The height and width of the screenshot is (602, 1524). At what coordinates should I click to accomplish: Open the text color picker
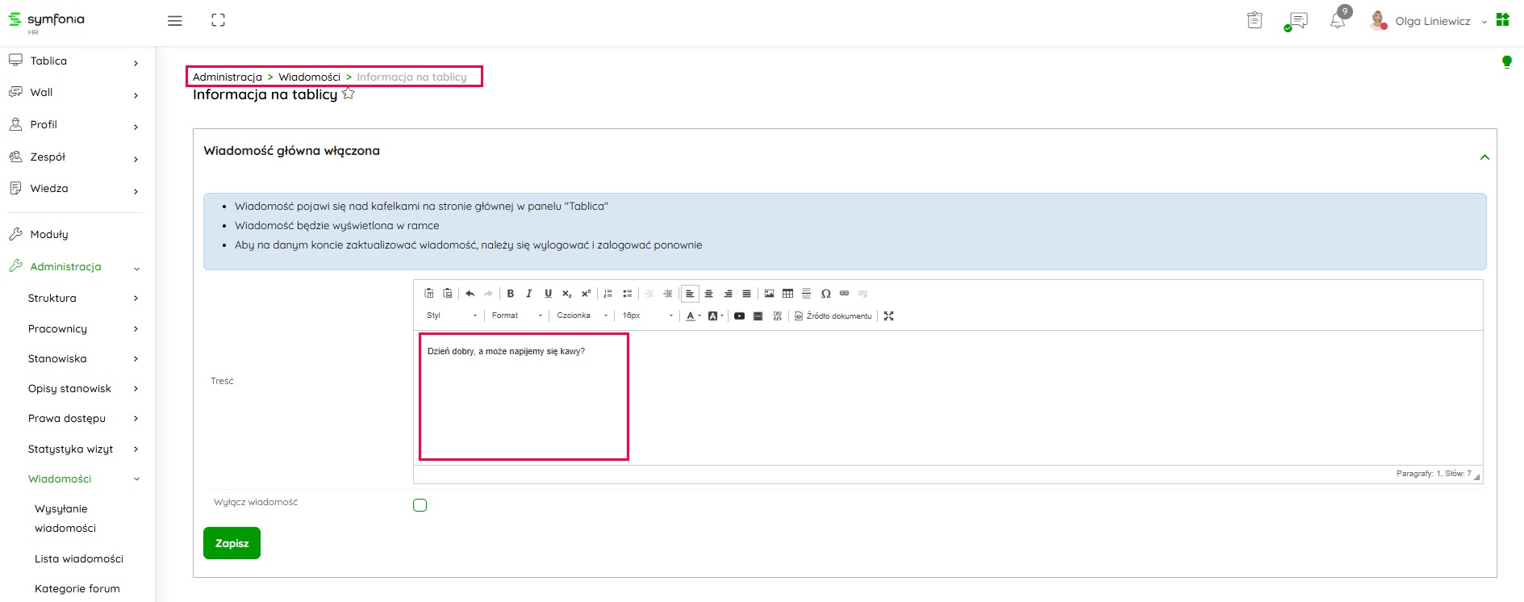click(692, 316)
